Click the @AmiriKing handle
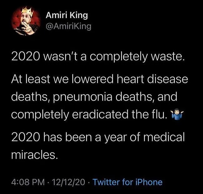Image resolution: width=203 pixels, height=194 pixels. (x=68, y=27)
